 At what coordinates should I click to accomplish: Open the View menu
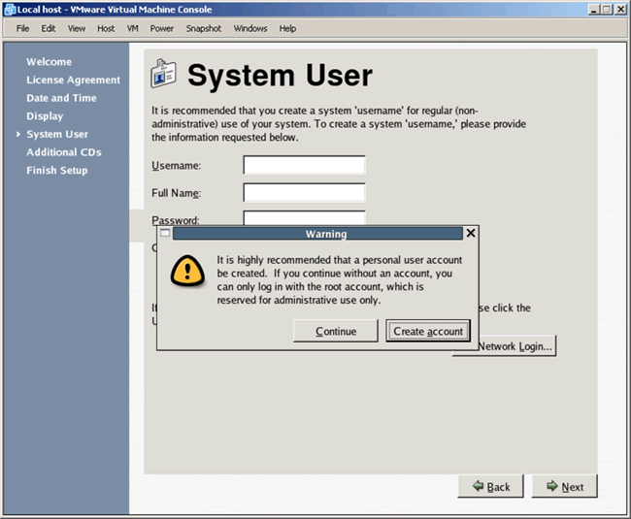point(77,28)
